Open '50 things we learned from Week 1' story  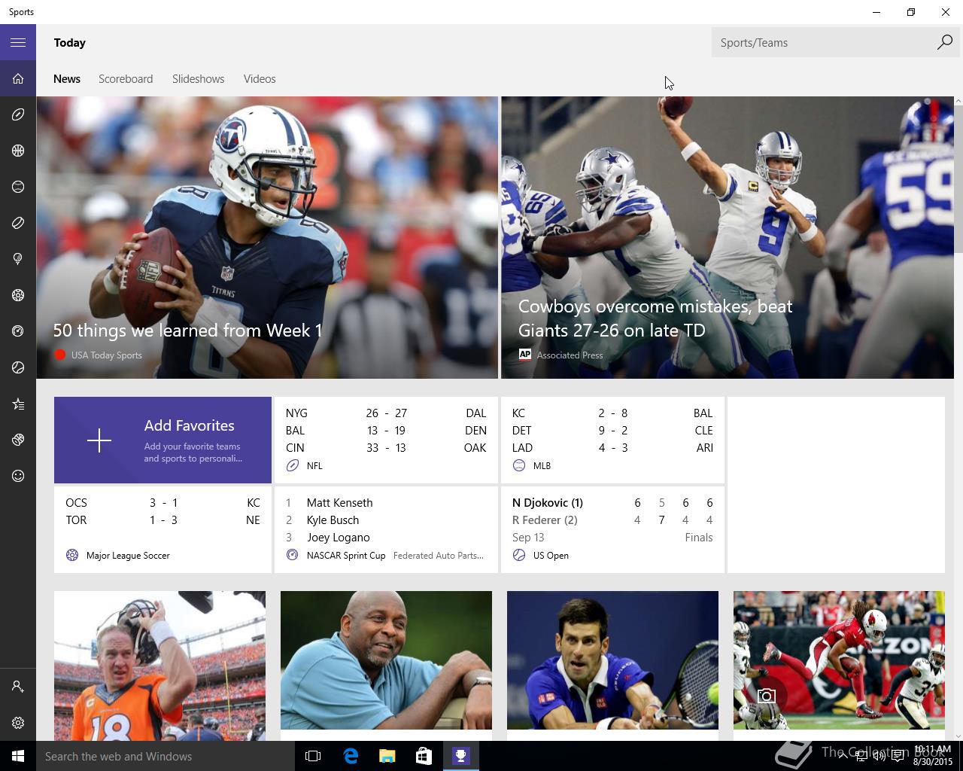coord(267,237)
